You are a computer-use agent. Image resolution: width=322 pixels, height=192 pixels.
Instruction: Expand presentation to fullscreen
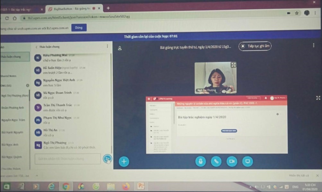tap(318, 98)
